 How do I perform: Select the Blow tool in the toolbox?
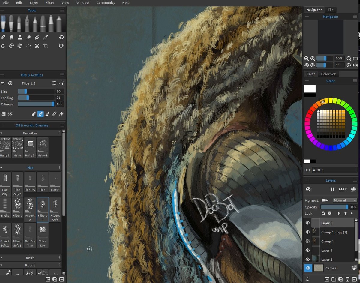(20, 46)
